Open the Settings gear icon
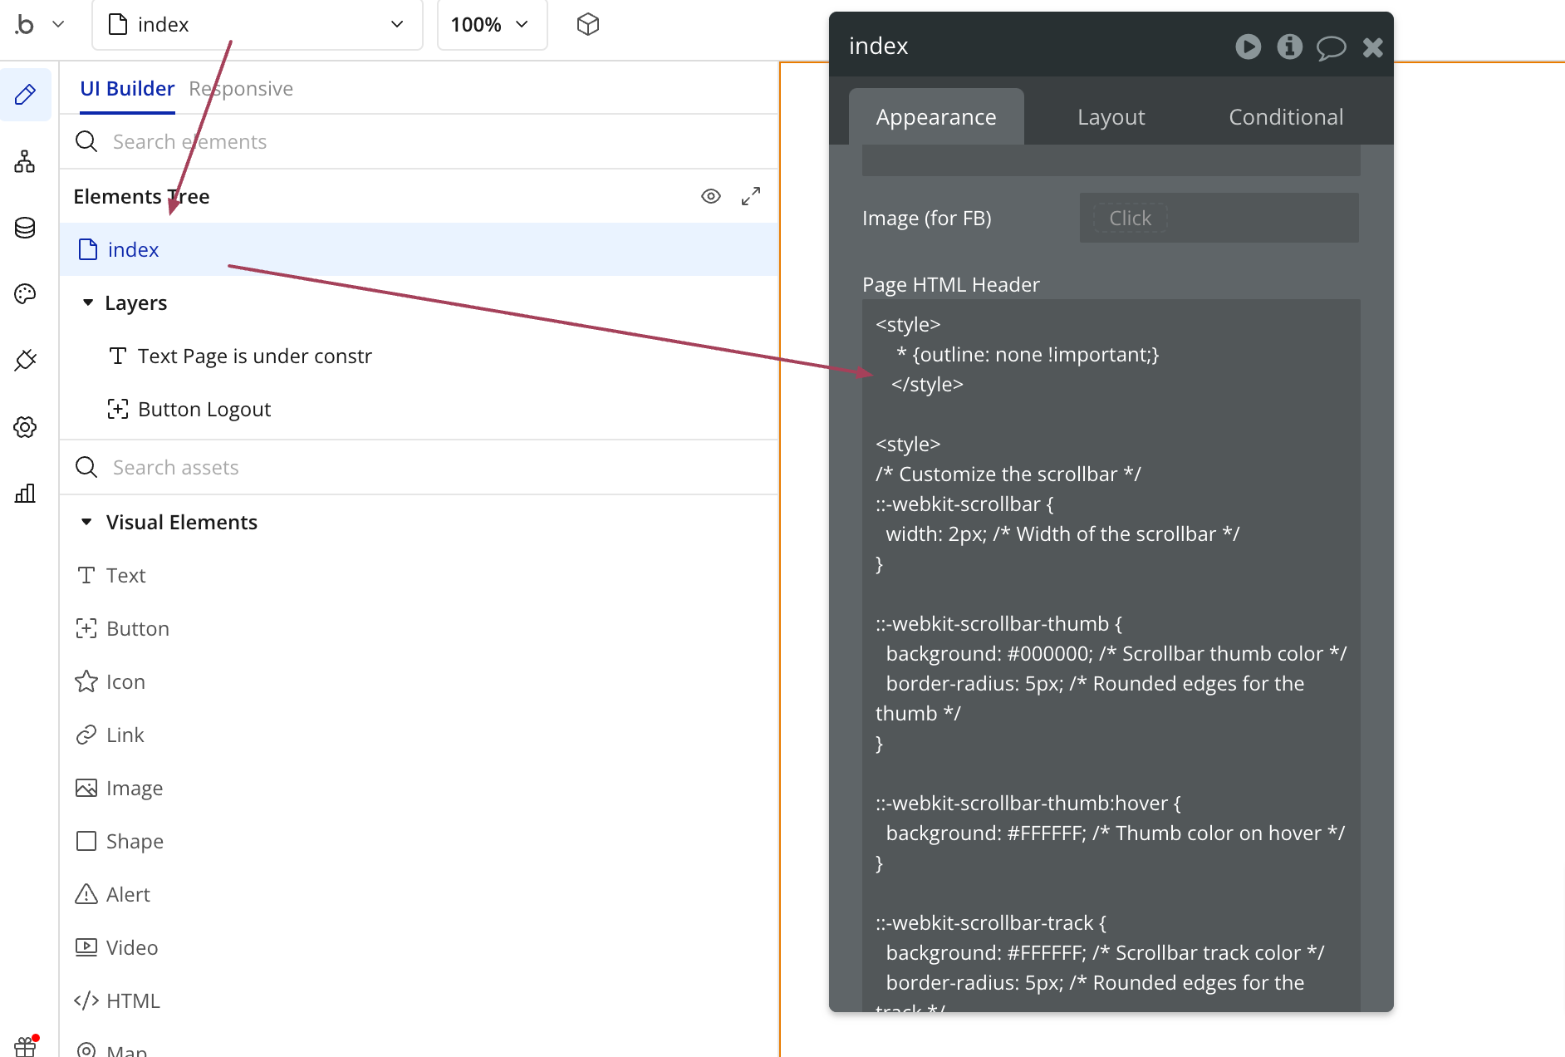1565x1057 pixels. pyautogui.click(x=25, y=427)
